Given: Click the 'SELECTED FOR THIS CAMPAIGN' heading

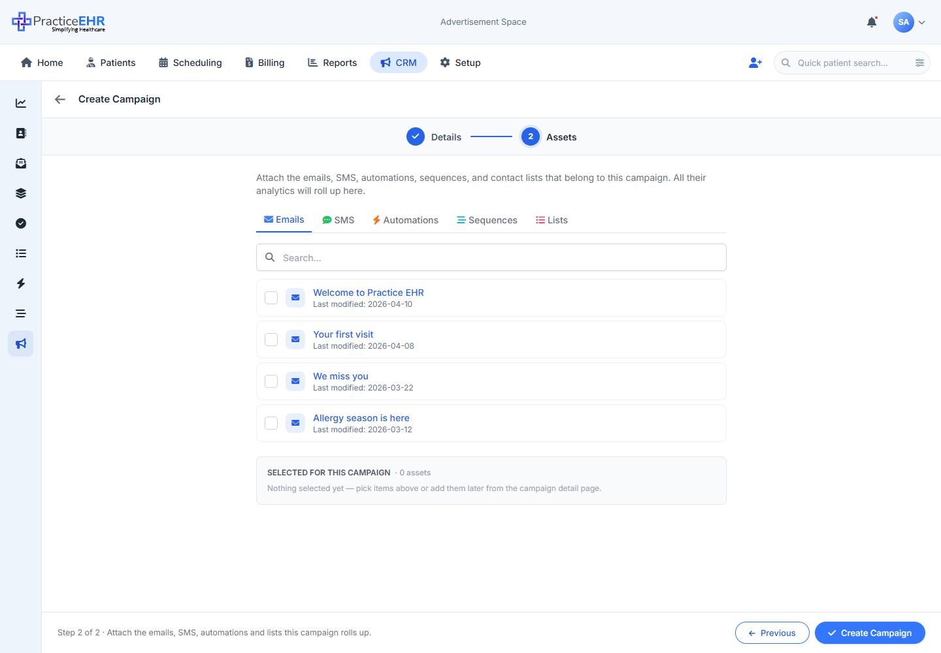Looking at the screenshot, I should [329, 473].
